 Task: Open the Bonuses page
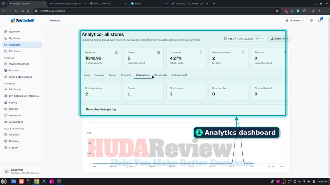point(22,141)
